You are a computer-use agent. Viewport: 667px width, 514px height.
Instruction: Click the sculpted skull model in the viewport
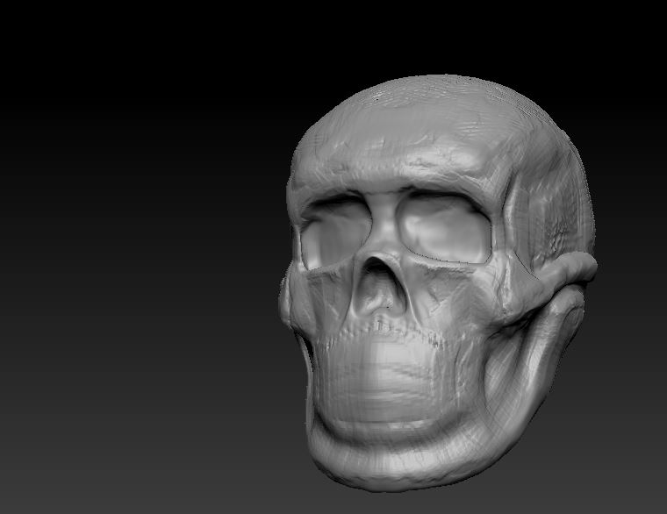coord(438,283)
